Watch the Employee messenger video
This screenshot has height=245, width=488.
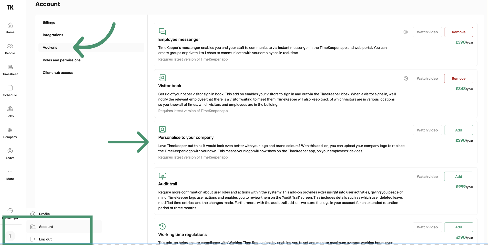(x=427, y=32)
